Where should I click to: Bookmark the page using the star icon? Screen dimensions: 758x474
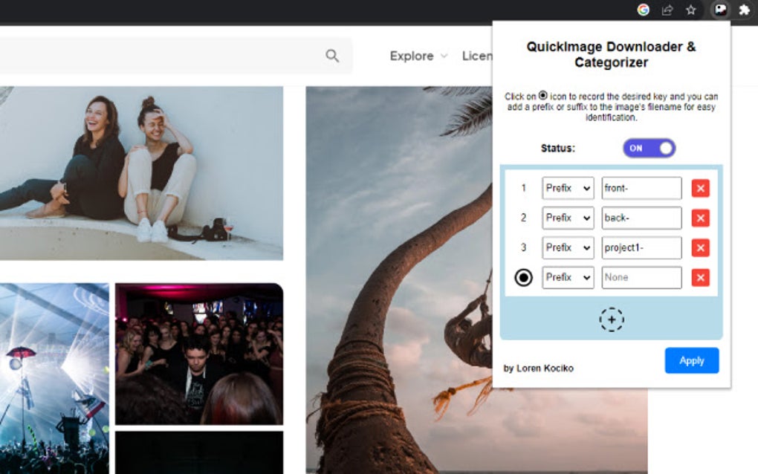click(x=691, y=10)
